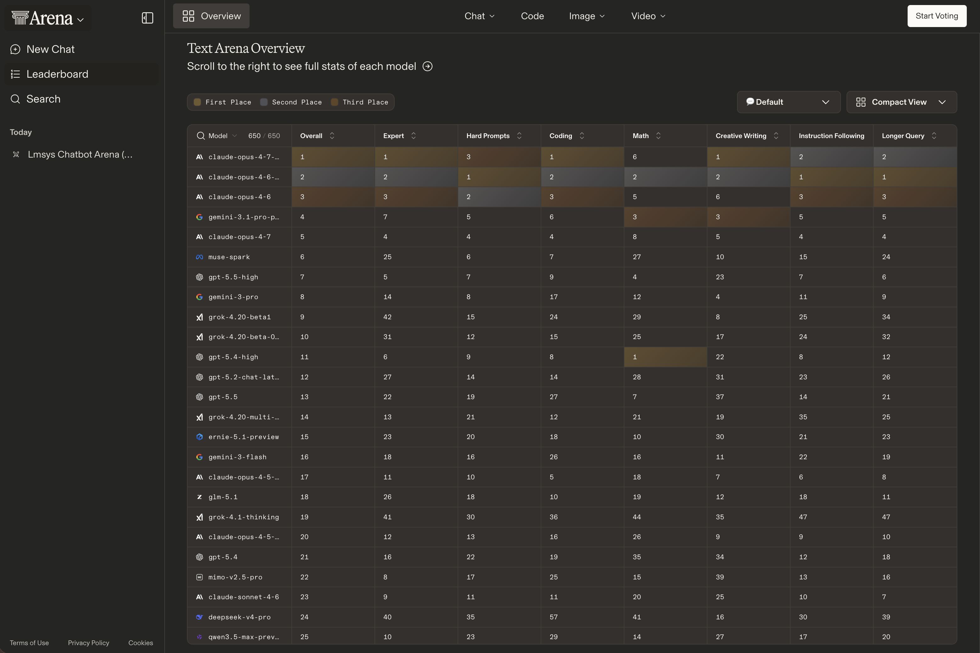
Task: Click the Google icon beside gemini-3-flash
Action: 200,457
